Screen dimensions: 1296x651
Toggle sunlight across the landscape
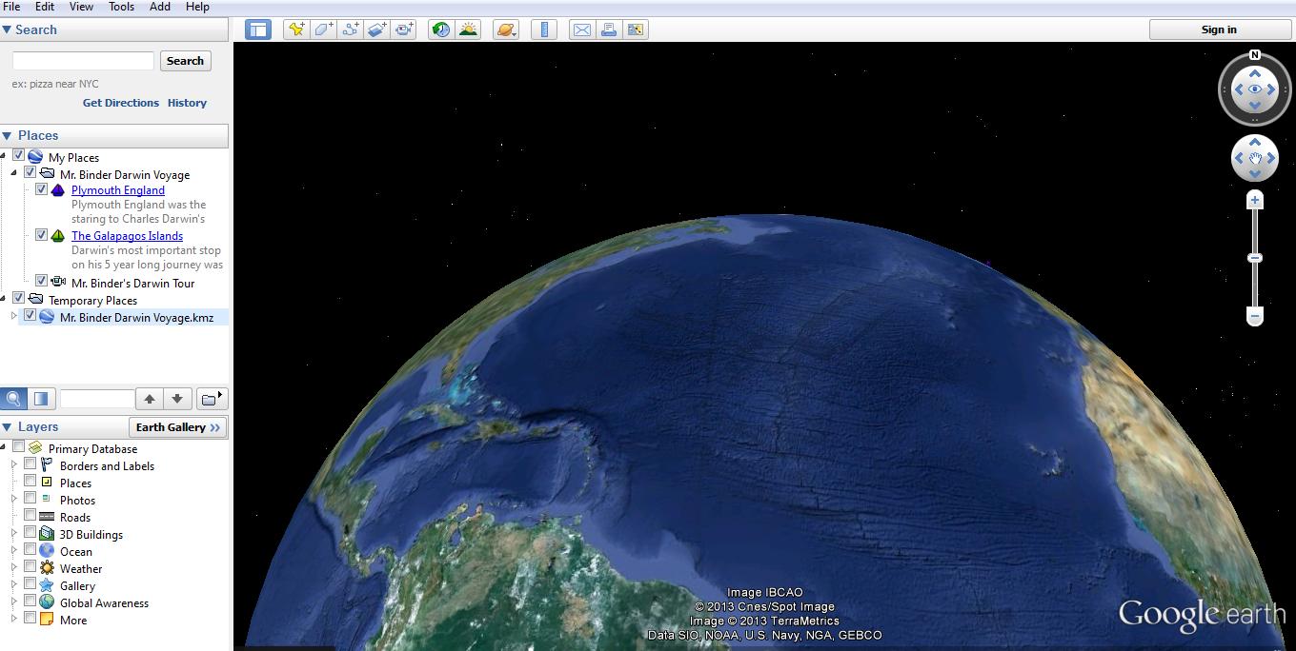tap(468, 30)
